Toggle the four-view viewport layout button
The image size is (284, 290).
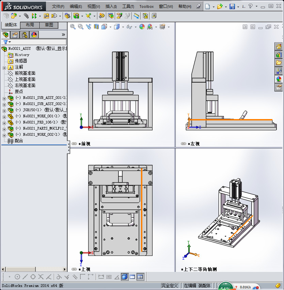tap(140, 277)
